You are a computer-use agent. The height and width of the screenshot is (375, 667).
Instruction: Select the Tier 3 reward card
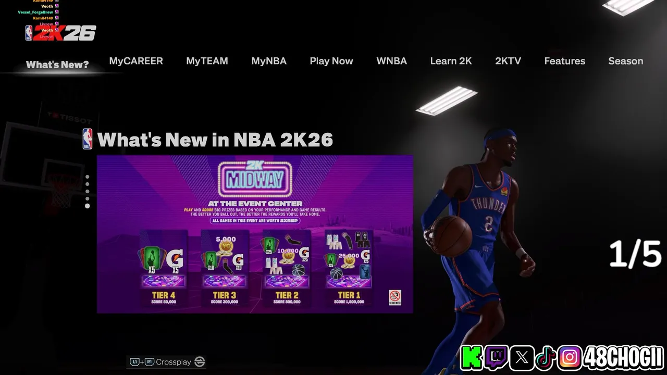(x=225, y=268)
